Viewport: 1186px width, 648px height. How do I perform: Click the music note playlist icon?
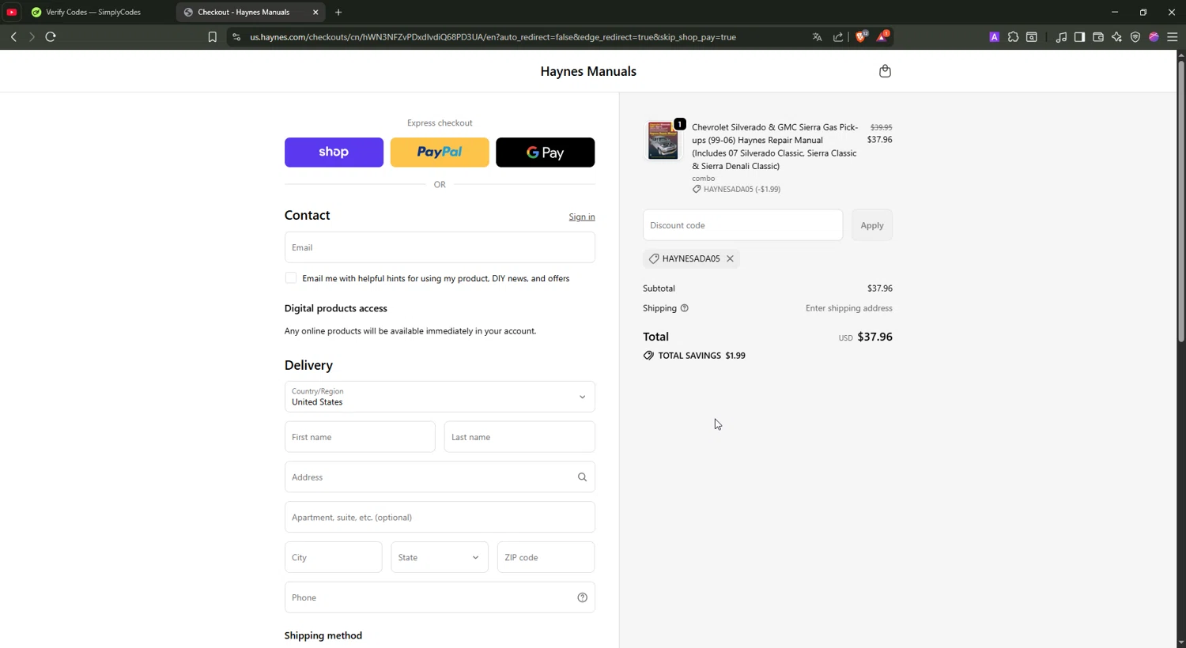[1061, 37]
